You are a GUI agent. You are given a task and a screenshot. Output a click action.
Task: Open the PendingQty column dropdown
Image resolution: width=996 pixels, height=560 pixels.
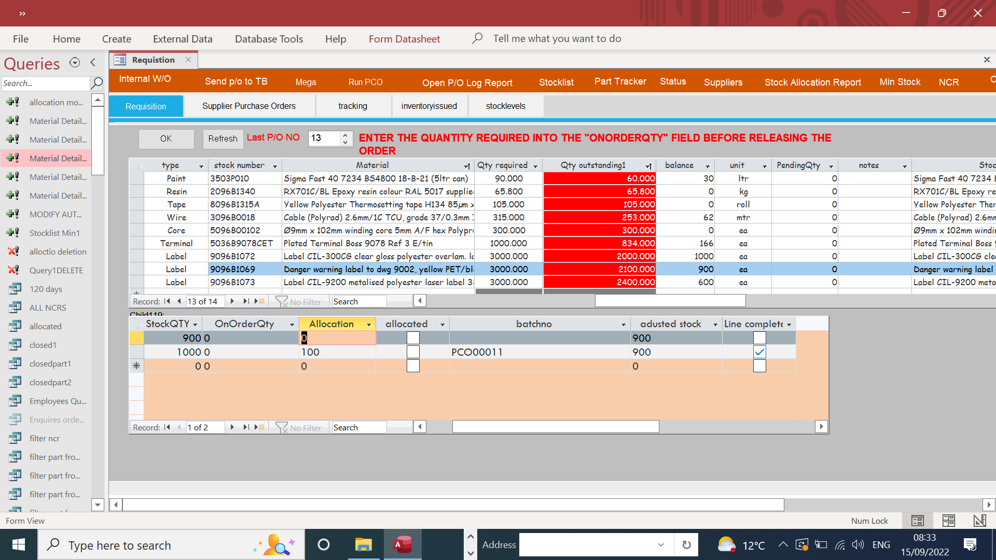pos(831,166)
